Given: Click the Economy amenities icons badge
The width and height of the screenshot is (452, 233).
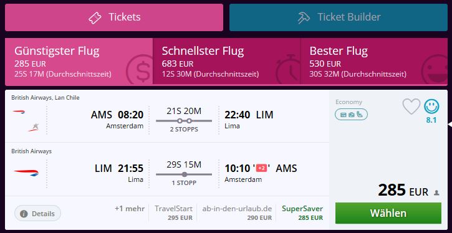Looking at the screenshot, I should tap(351, 115).
